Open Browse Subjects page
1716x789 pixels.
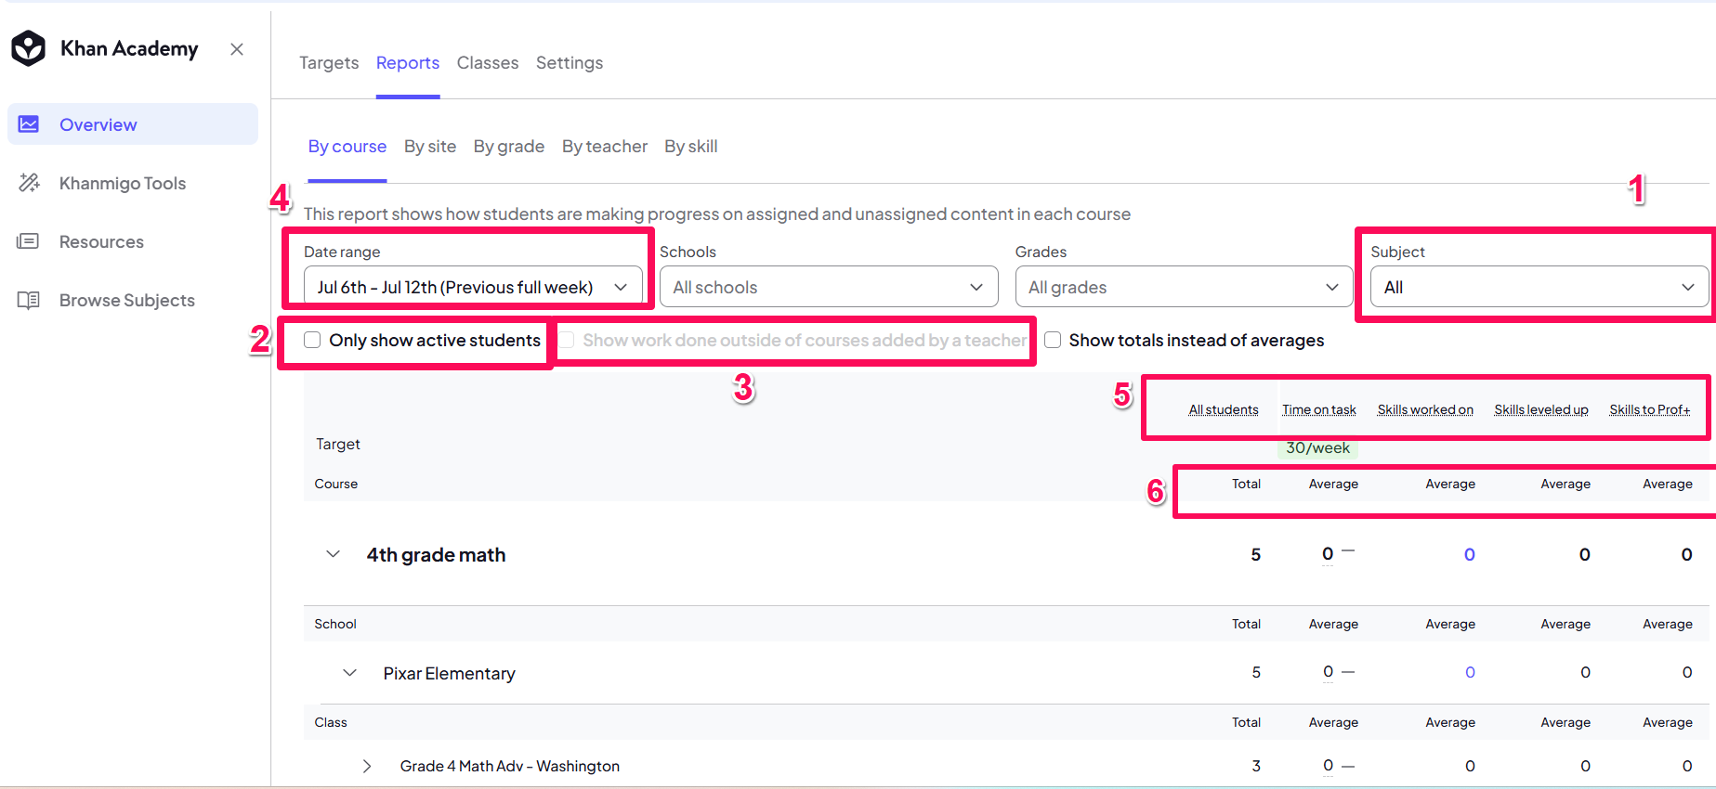click(x=127, y=300)
